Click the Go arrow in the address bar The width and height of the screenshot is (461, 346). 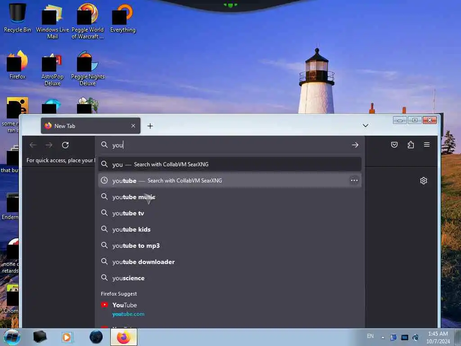[355, 145]
